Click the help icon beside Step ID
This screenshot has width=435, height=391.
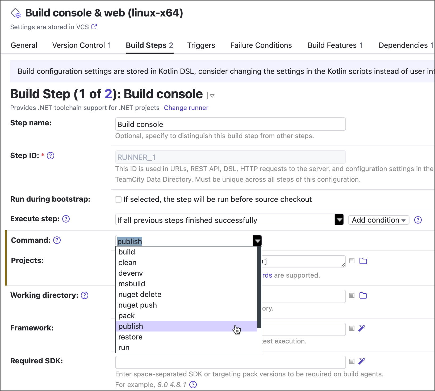click(50, 156)
